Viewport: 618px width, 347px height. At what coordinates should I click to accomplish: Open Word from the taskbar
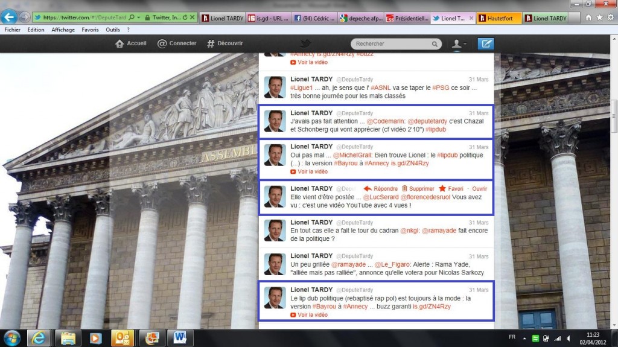(x=180, y=339)
